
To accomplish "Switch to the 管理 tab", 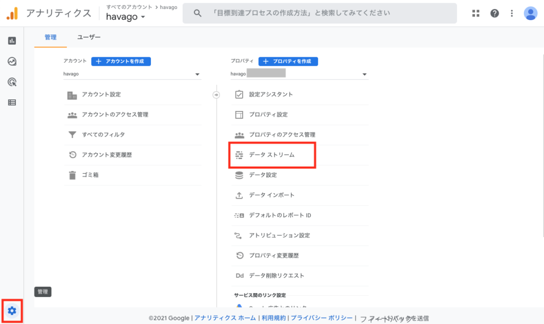I will pos(50,37).
